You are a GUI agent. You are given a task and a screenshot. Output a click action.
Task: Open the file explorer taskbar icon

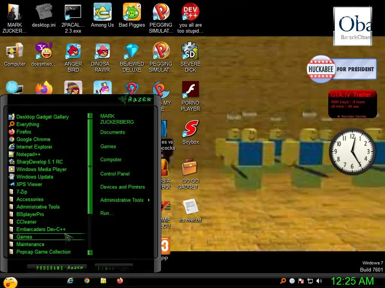(103, 280)
